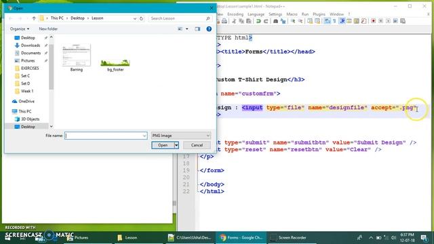The width and height of the screenshot is (434, 244).
Task: Toggle the Word wrap toolbar icon
Action: (x=327, y=21)
